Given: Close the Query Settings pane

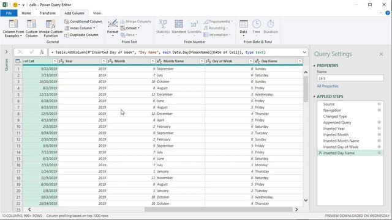Looking at the screenshot, I should tap(381, 54).
